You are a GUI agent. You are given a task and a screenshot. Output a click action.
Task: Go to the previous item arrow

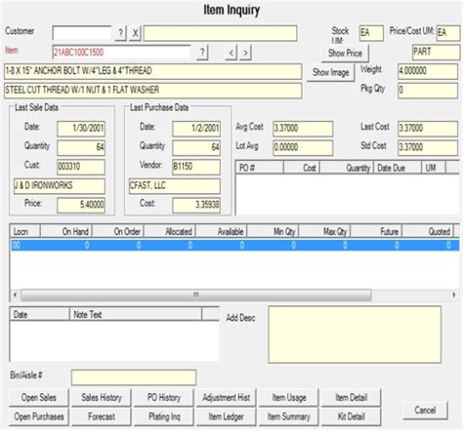pyautogui.click(x=231, y=53)
